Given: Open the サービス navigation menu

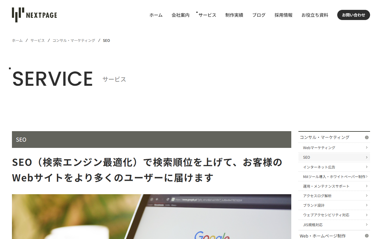Looking at the screenshot, I should [207, 15].
